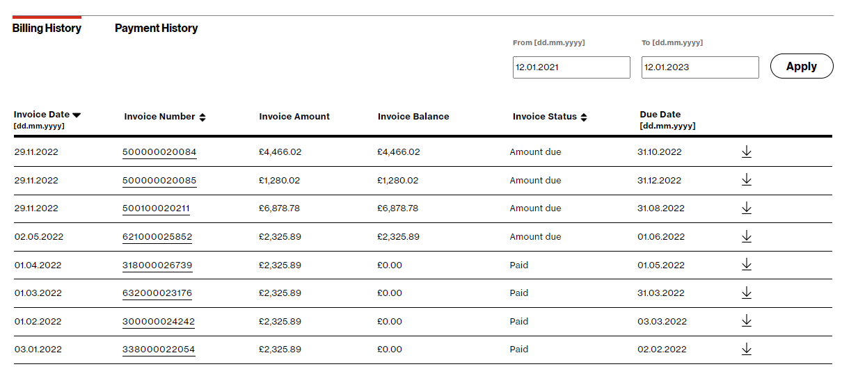This screenshot has width=842, height=369.
Task: Select amount £4,466.02 in Invoice Amount column
Action: [x=280, y=152]
